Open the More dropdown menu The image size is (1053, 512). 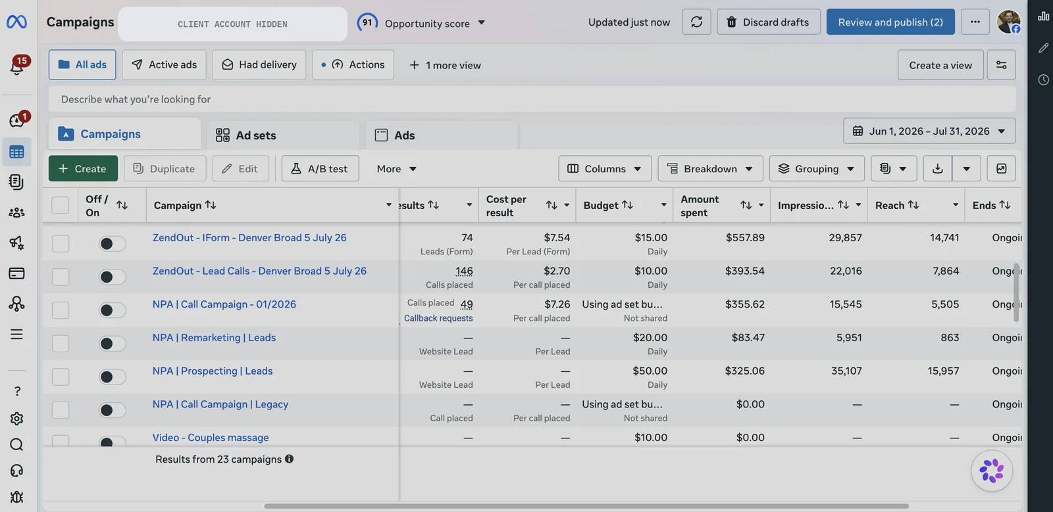(x=397, y=169)
